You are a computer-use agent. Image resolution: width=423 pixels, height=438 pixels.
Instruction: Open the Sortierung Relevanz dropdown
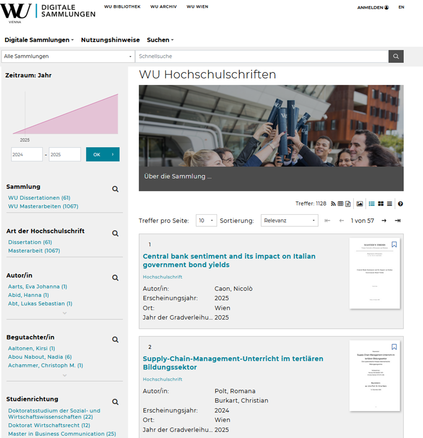click(x=290, y=221)
